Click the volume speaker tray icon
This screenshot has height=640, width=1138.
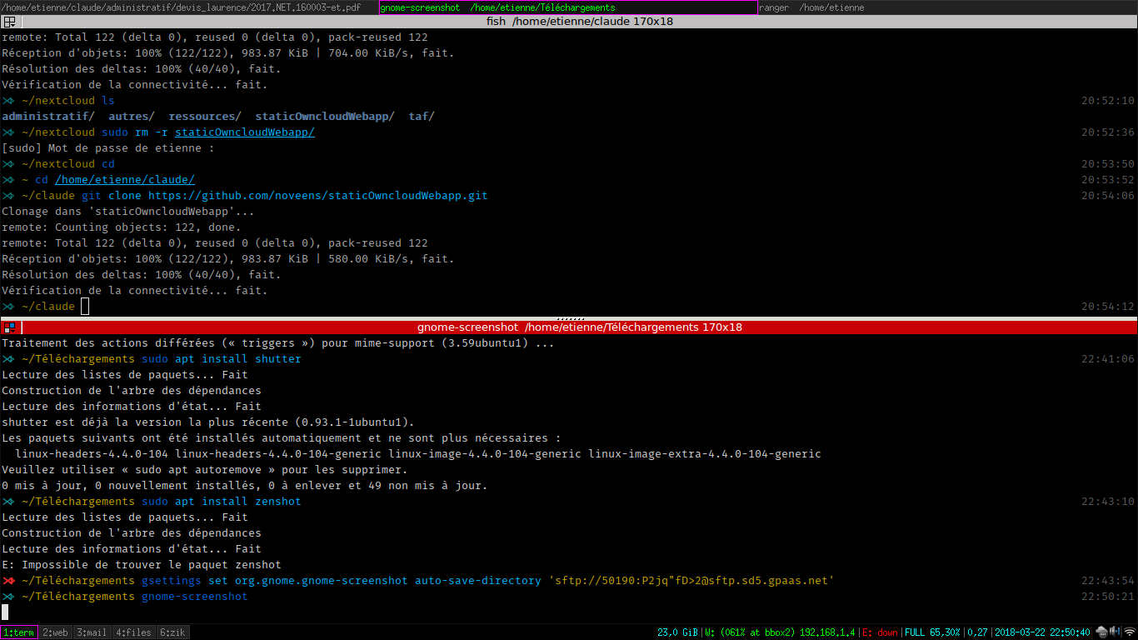tap(1115, 632)
